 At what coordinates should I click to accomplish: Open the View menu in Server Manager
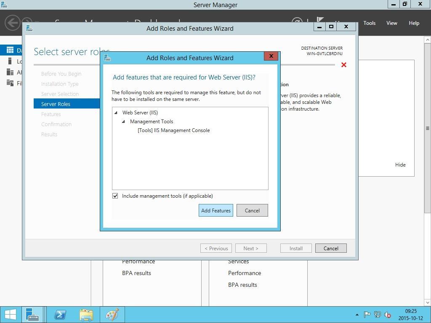point(392,23)
